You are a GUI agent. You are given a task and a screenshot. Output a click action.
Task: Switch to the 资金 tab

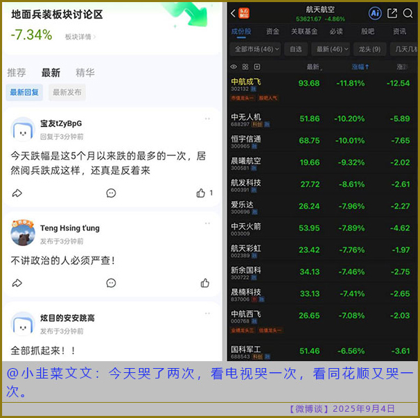(x=272, y=31)
